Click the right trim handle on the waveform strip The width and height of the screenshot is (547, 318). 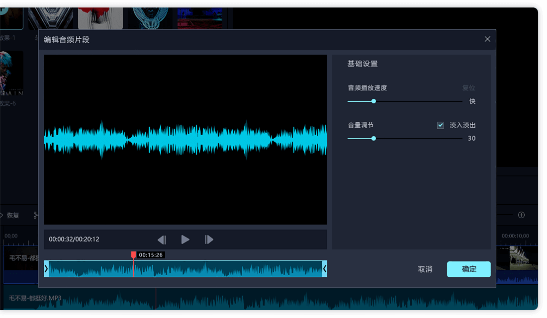point(325,269)
